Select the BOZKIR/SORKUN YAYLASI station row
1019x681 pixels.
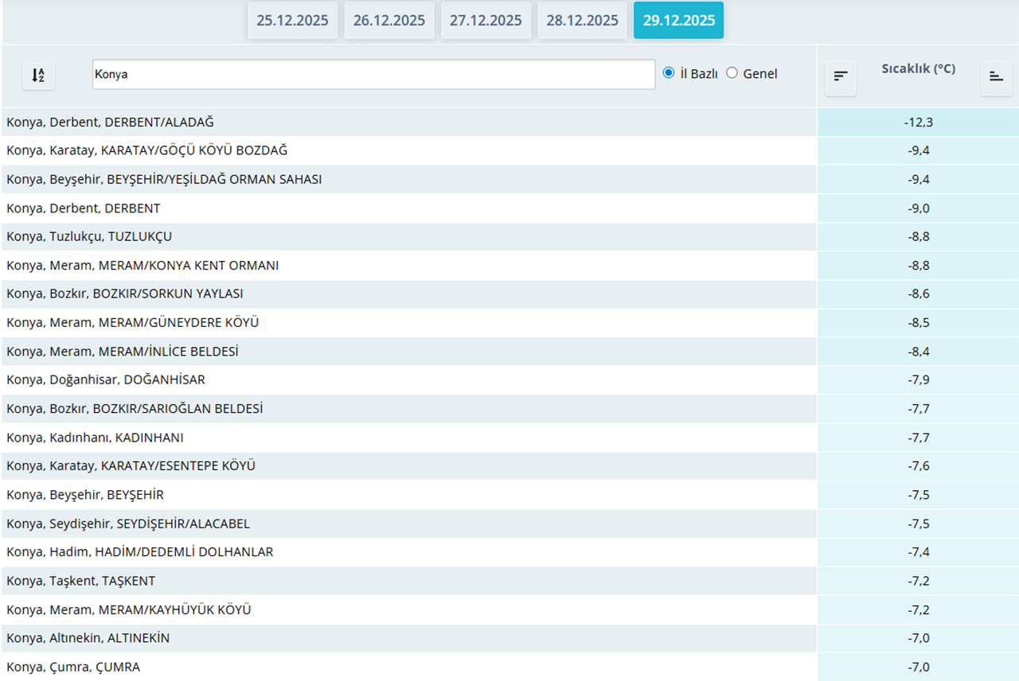125,294
